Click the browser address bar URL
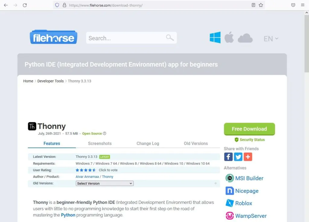Screen dimensions: 309x222 point(106,5)
